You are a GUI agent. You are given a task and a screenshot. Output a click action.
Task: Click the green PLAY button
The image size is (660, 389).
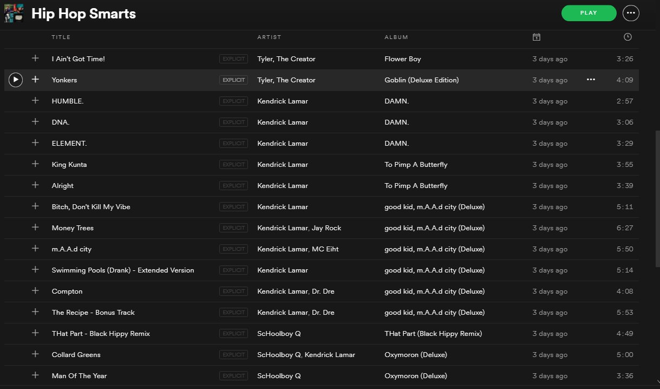(x=589, y=13)
